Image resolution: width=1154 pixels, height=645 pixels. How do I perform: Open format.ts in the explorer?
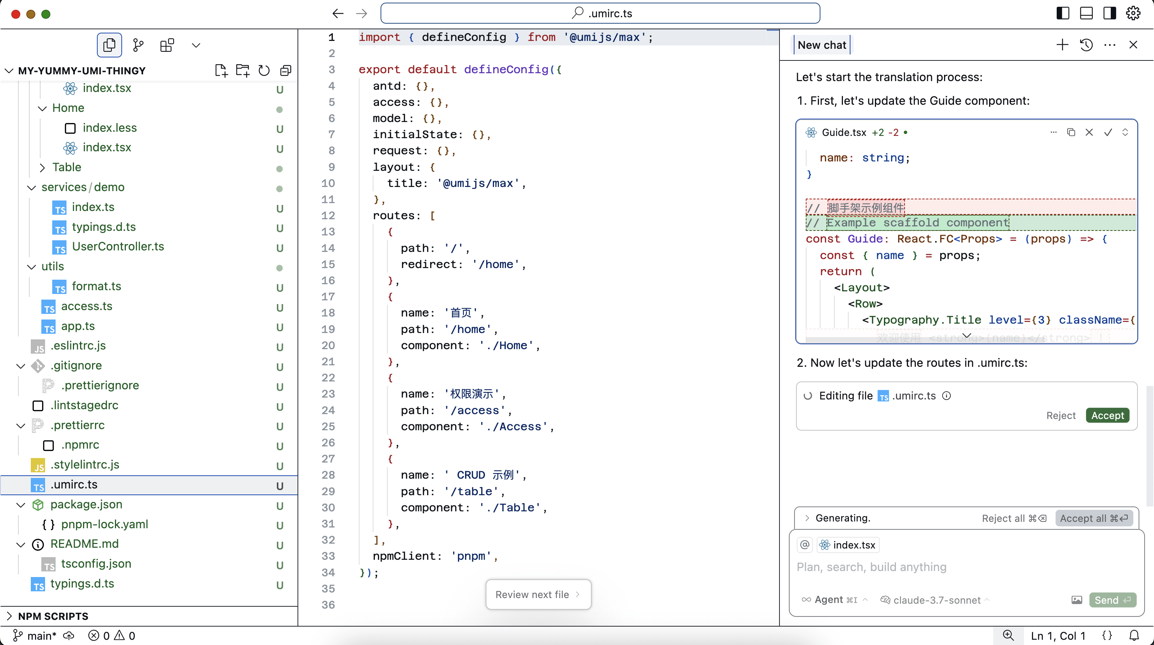tap(96, 286)
